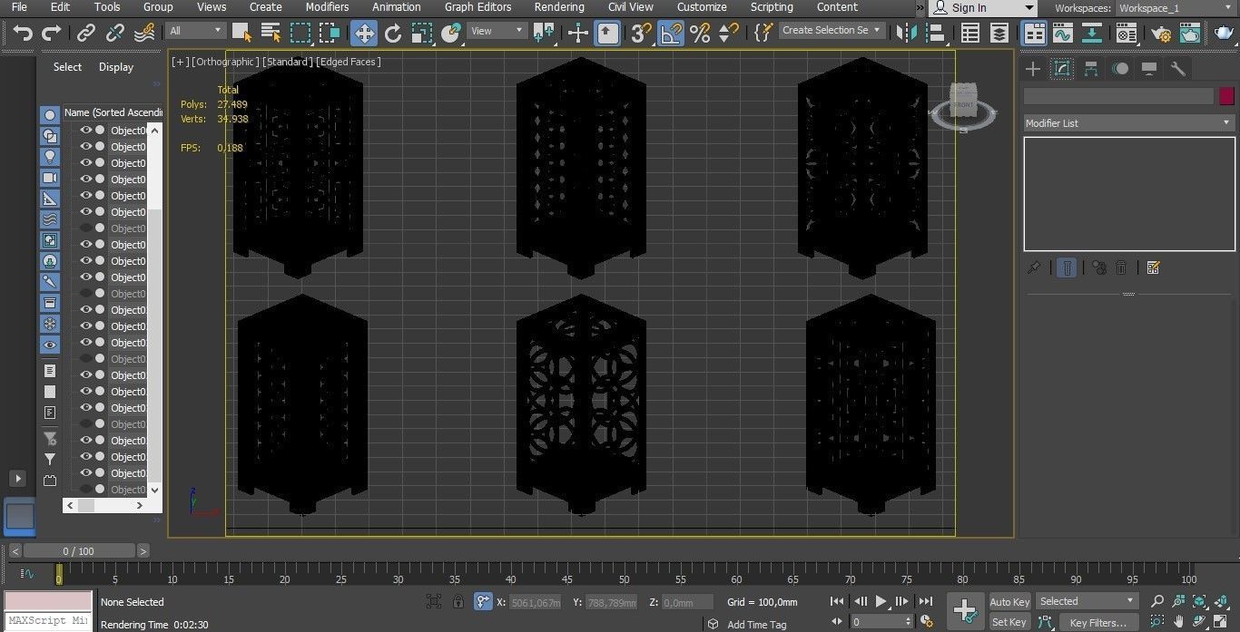Switch to the Create panel tab

pos(1032,69)
